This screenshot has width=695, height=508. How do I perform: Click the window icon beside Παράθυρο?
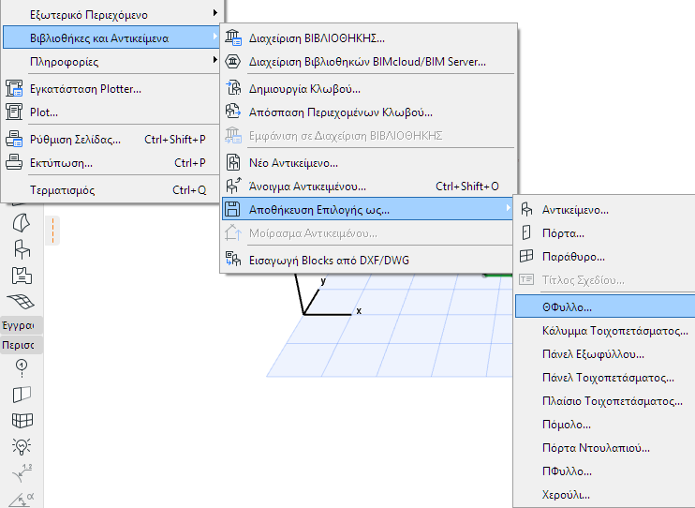coord(526,256)
